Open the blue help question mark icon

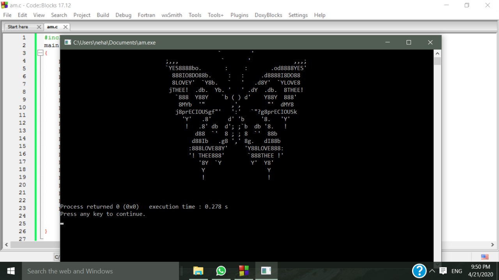(419, 271)
